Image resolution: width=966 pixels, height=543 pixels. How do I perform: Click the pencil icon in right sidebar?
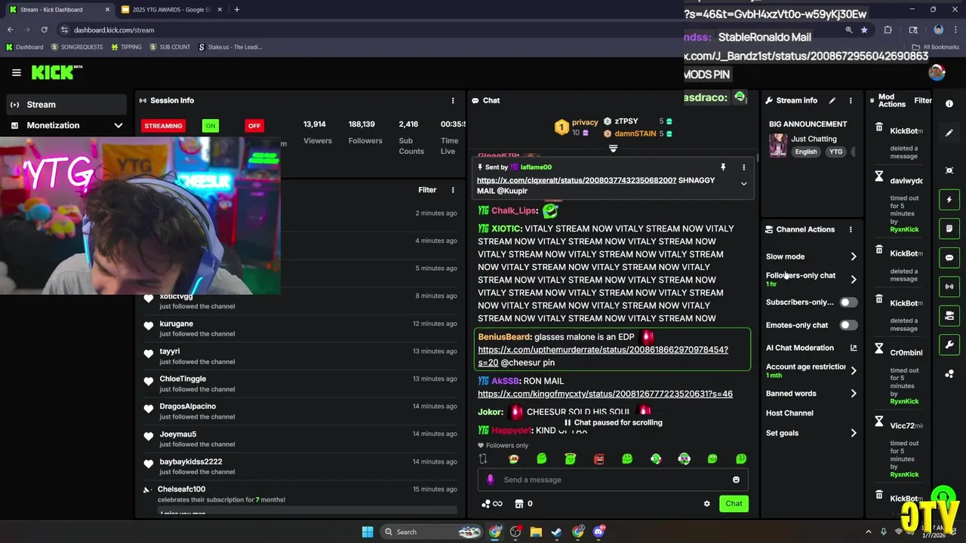[x=949, y=133]
